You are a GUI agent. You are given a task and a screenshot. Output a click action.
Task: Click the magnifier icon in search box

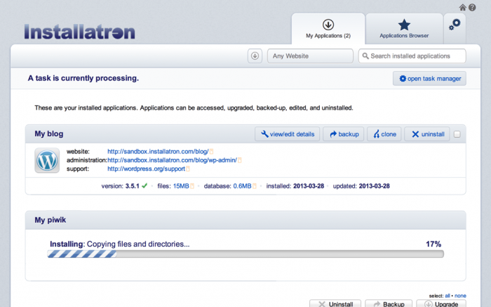(x=365, y=55)
